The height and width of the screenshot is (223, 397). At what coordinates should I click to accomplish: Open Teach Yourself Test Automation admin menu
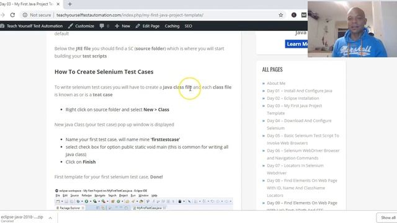tap(32, 26)
